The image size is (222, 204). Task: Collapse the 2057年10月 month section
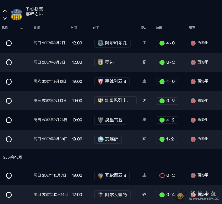pos(13,157)
